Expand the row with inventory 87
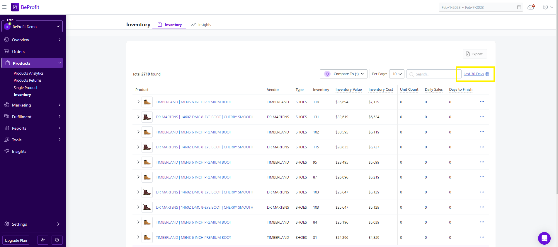The height and width of the screenshot is (247, 558). (138, 177)
